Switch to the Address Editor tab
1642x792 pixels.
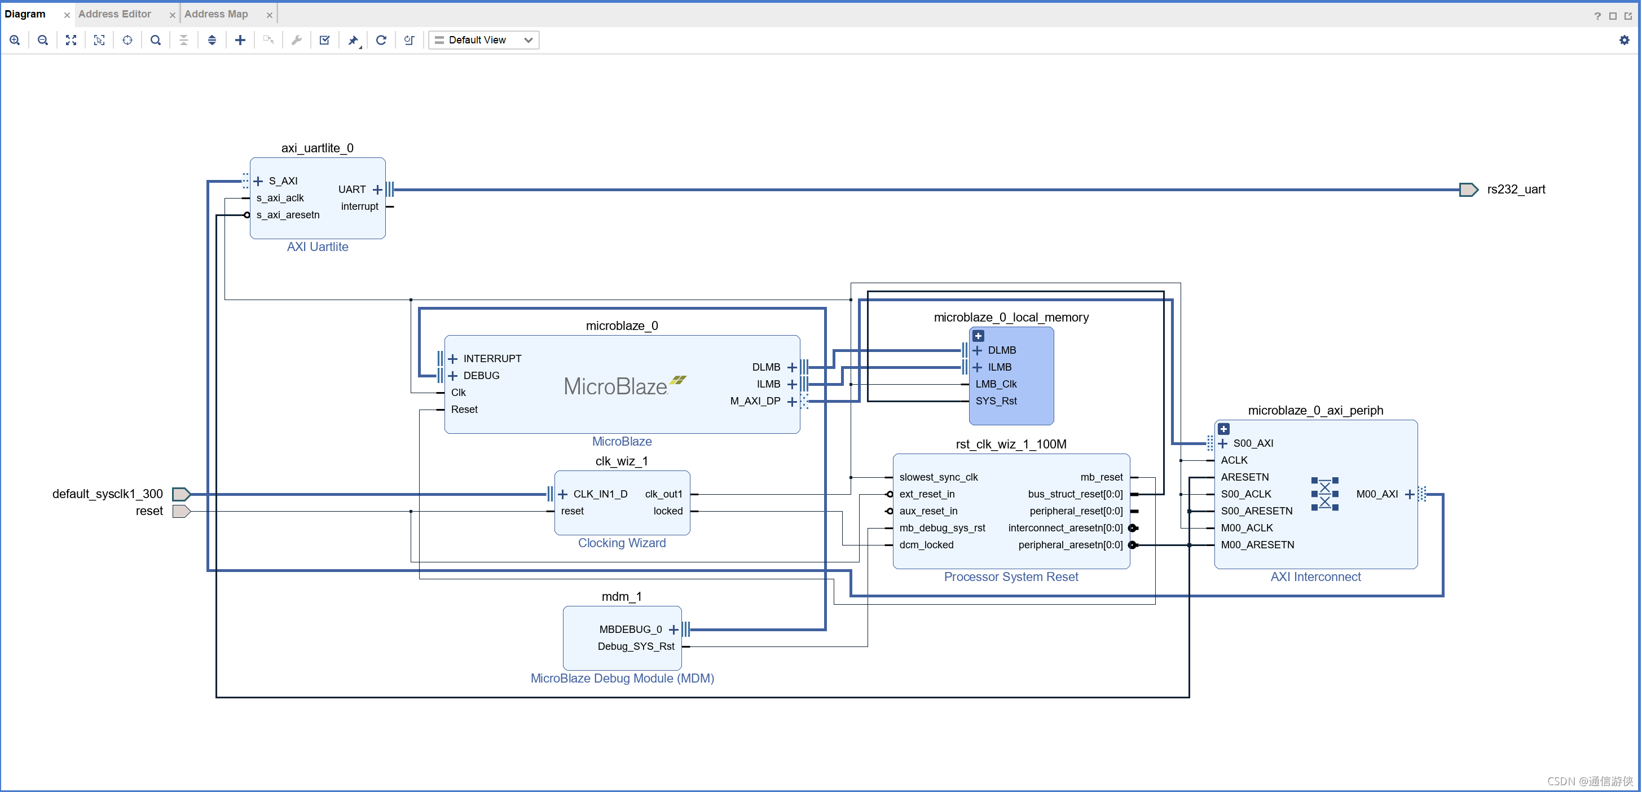coord(115,14)
